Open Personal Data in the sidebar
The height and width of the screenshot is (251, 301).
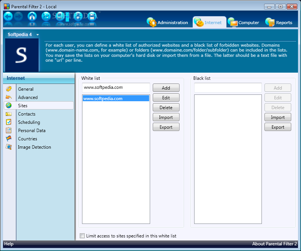click(32, 131)
